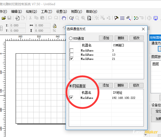Click the IP地址 column header

117,93
